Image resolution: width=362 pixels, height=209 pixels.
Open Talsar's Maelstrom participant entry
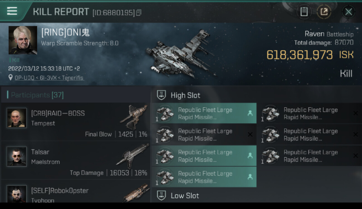click(x=76, y=160)
